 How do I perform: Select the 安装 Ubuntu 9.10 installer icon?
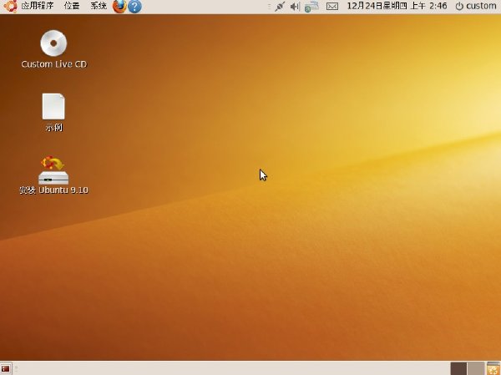pos(53,175)
